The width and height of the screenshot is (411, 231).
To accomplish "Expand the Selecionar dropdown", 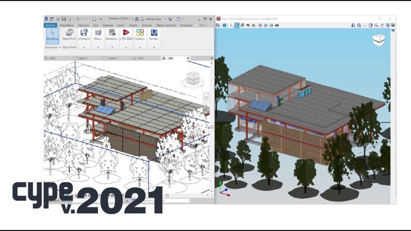I will click(53, 47).
